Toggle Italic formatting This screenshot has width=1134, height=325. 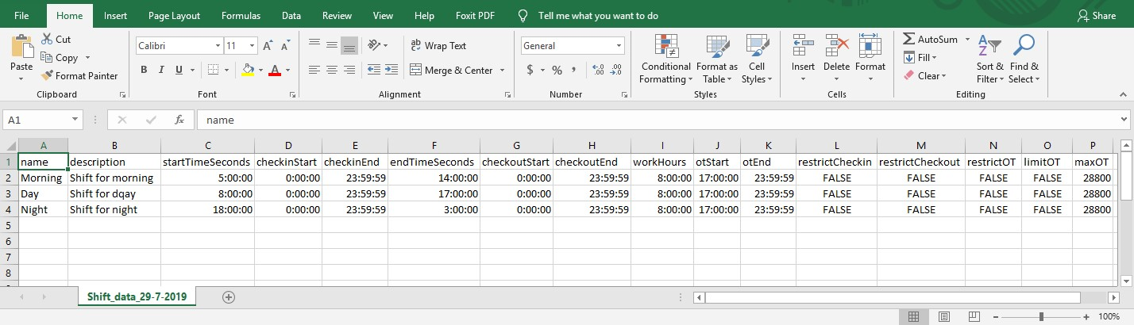(162, 70)
